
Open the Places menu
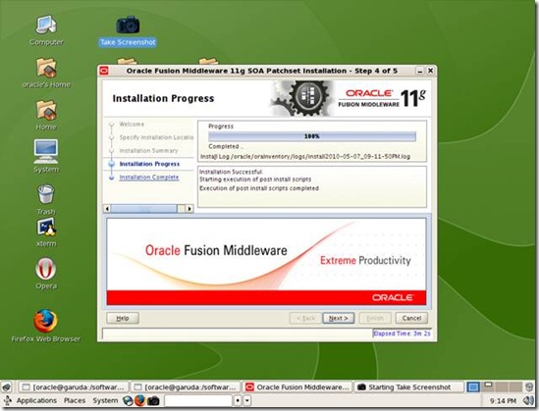75,400
